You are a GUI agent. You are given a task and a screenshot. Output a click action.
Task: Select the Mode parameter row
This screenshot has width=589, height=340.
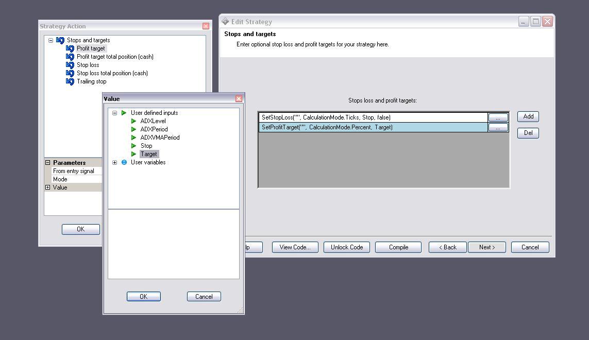[77, 179]
